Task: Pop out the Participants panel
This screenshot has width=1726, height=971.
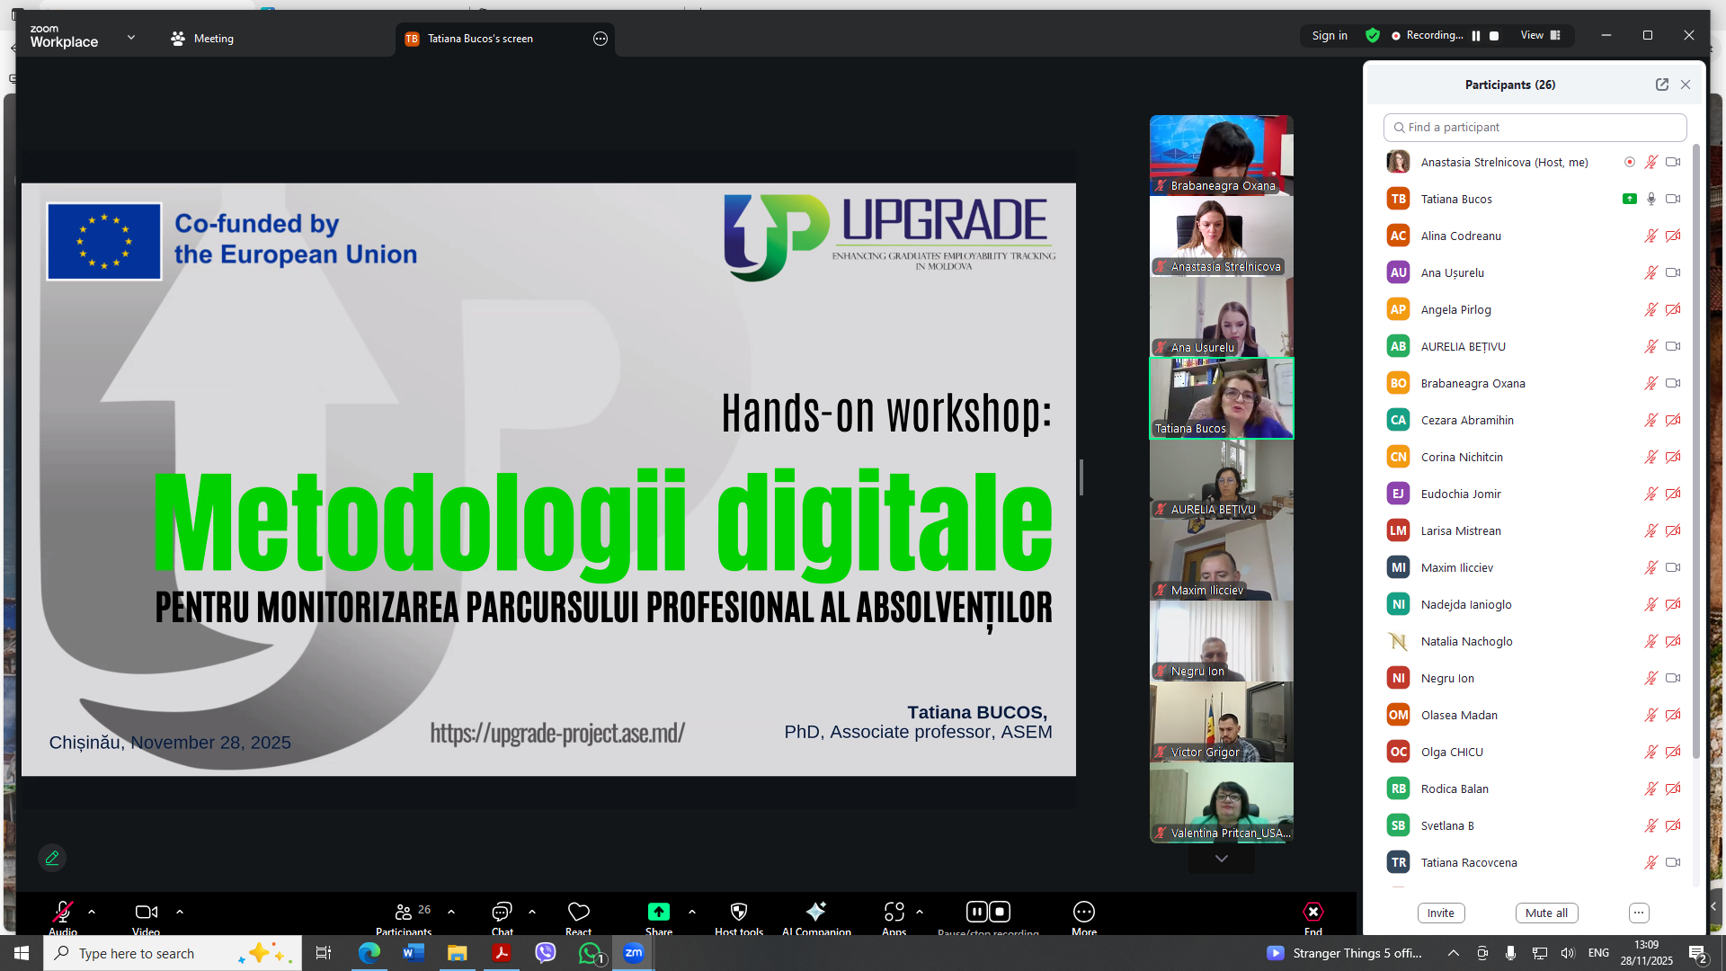Action: click(x=1661, y=85)
